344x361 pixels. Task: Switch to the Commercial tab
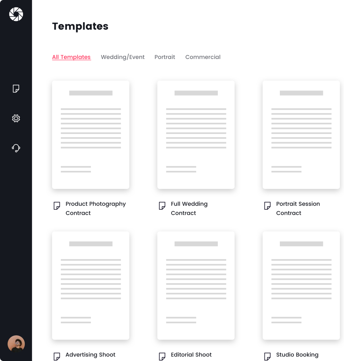click(x=203, y=57)
